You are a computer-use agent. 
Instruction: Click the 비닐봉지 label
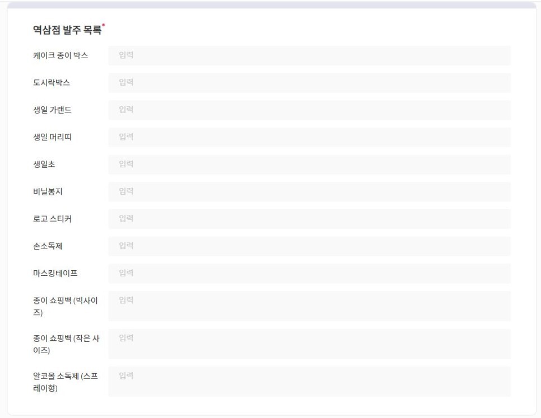tap(48, 191)
